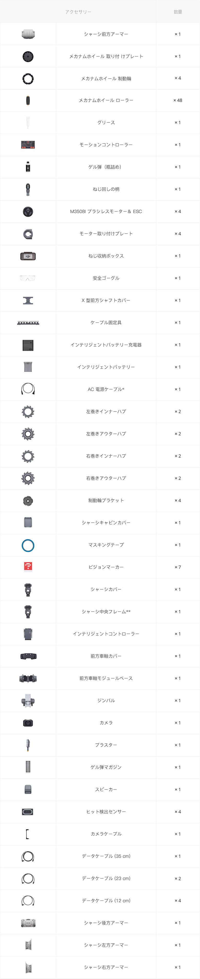The width and height of the screenshot is (200, 979).
Task: Select the データケーブル (35 cm) text
Action: click(106, 856)
